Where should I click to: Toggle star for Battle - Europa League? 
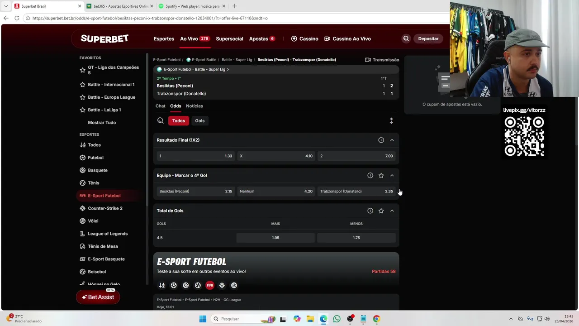pos(82,97)
